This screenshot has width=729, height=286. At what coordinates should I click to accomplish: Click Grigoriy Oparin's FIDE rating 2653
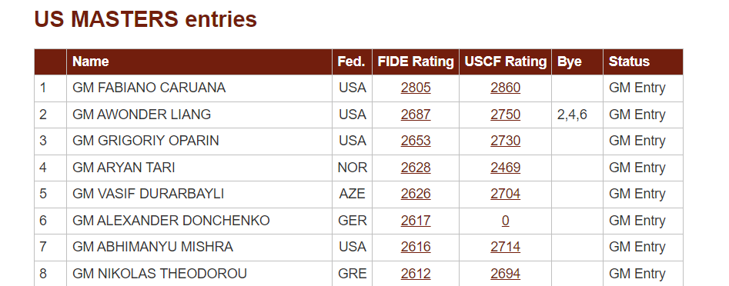[416, 141]
